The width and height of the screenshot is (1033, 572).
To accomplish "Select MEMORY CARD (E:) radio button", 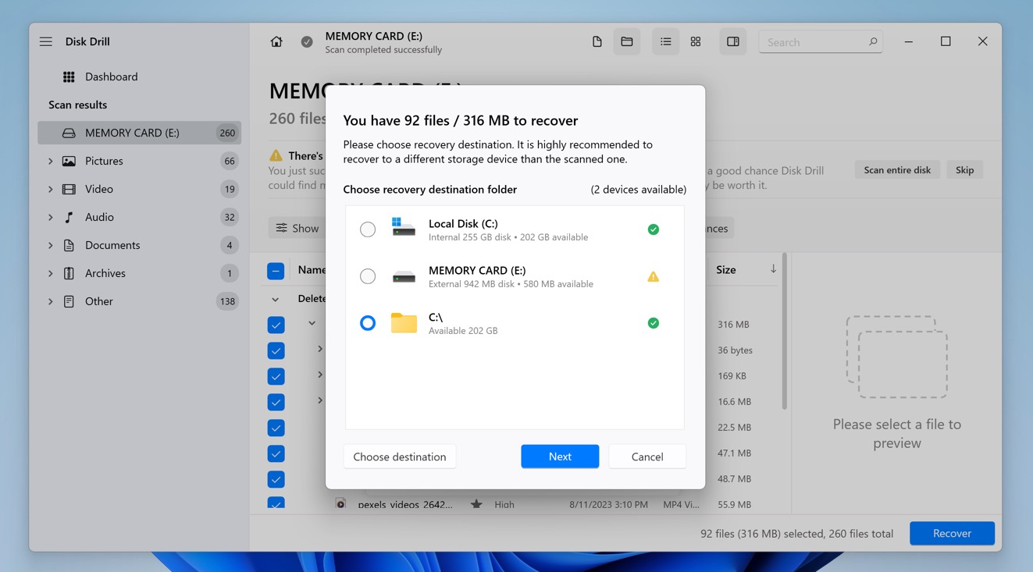I will [368, 276].
